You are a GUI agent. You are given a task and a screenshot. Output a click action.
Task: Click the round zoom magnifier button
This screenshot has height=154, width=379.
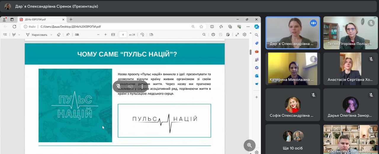[x=249, y=145]
